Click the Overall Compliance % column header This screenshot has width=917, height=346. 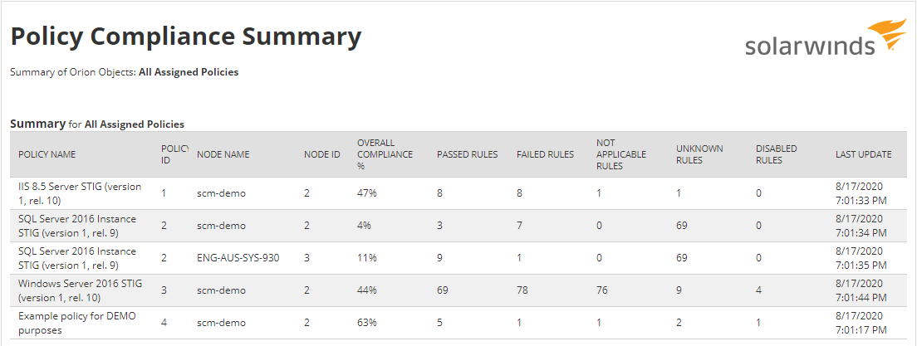(x=375, y=154)
